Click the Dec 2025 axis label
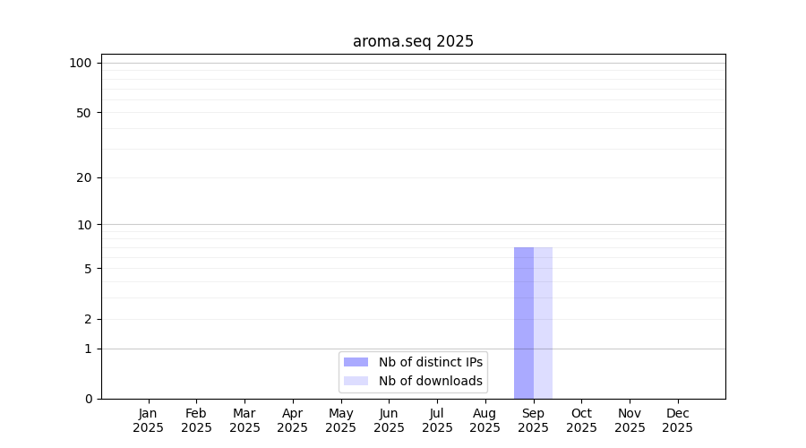 click(678, 420)
